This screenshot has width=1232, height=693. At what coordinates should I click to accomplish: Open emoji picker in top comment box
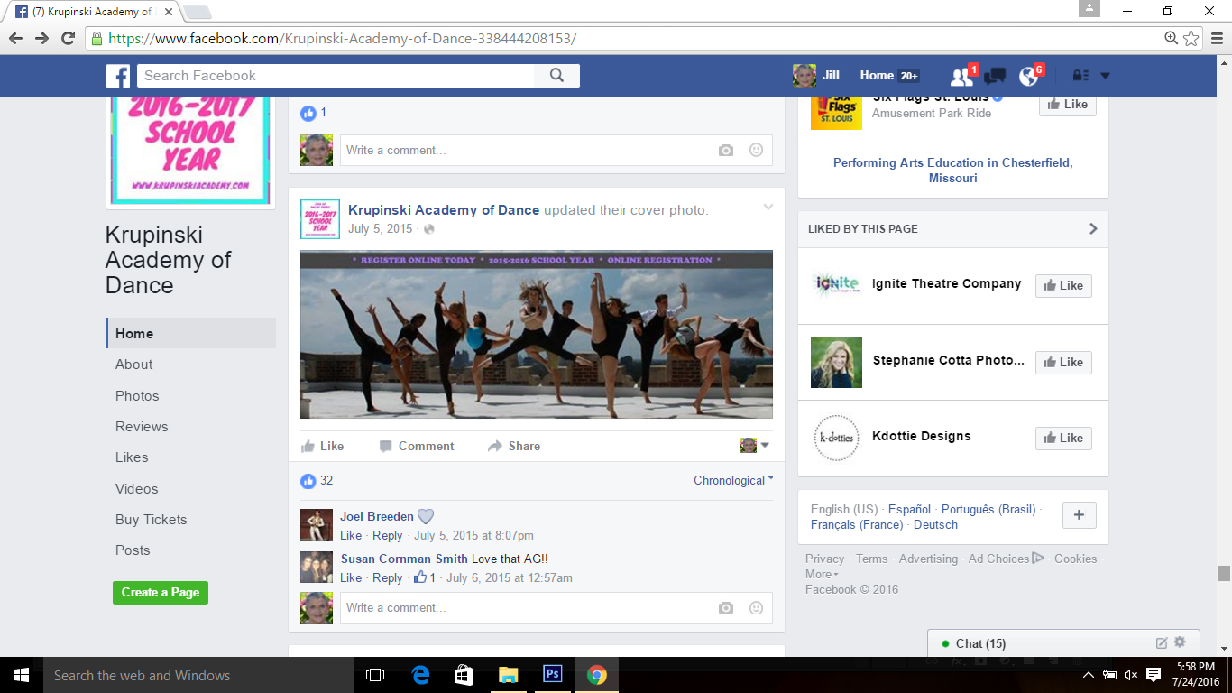tap(756, 150)
